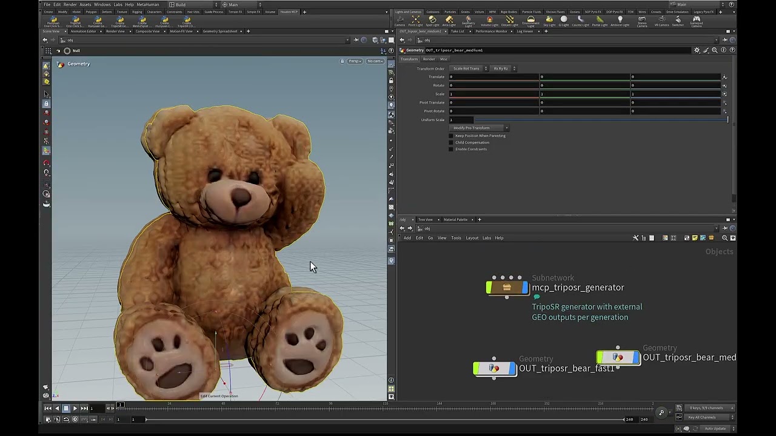Open the parameter pane gear menu
This screenshot has height=436, width=776.
point(697,50)
